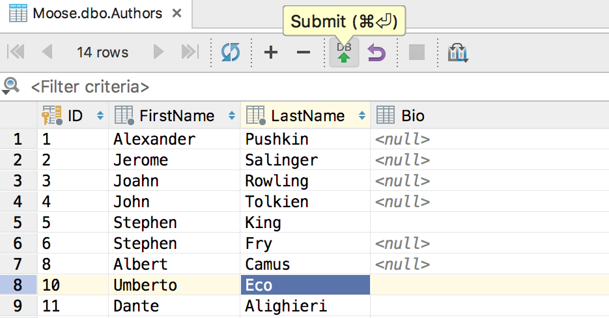This screenshot has height=318, width=609.
Task: Jump to last page of rows
Action: [190, 51]
